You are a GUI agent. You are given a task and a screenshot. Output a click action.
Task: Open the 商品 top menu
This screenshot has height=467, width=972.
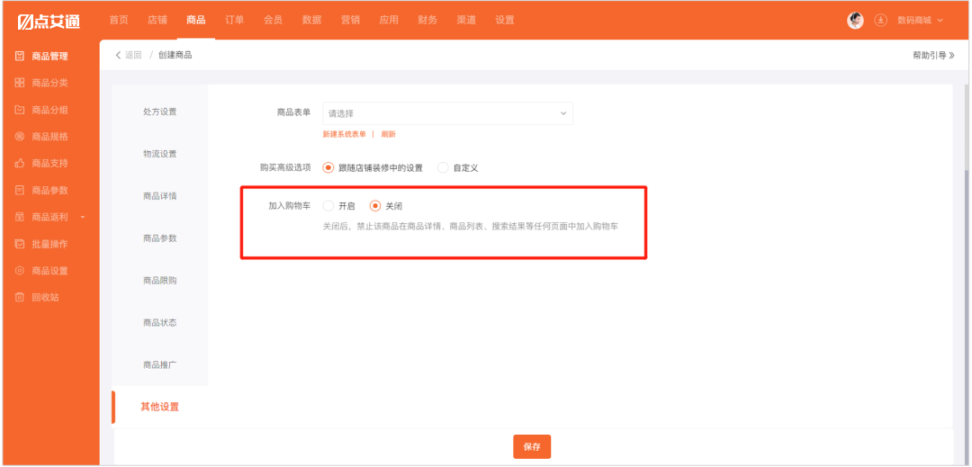196,20
